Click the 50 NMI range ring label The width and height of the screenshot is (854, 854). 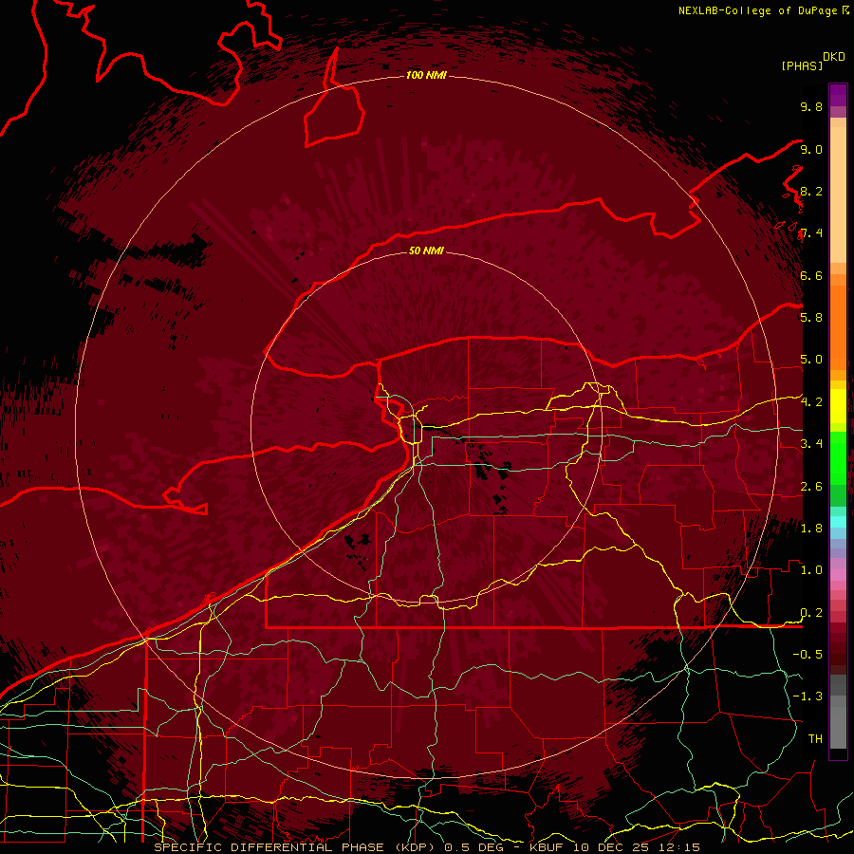tap(426, 251)
